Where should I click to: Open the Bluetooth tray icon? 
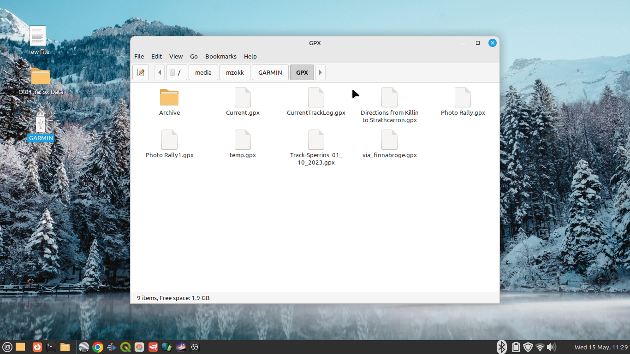pyautogui.click(x=502, y=347)
